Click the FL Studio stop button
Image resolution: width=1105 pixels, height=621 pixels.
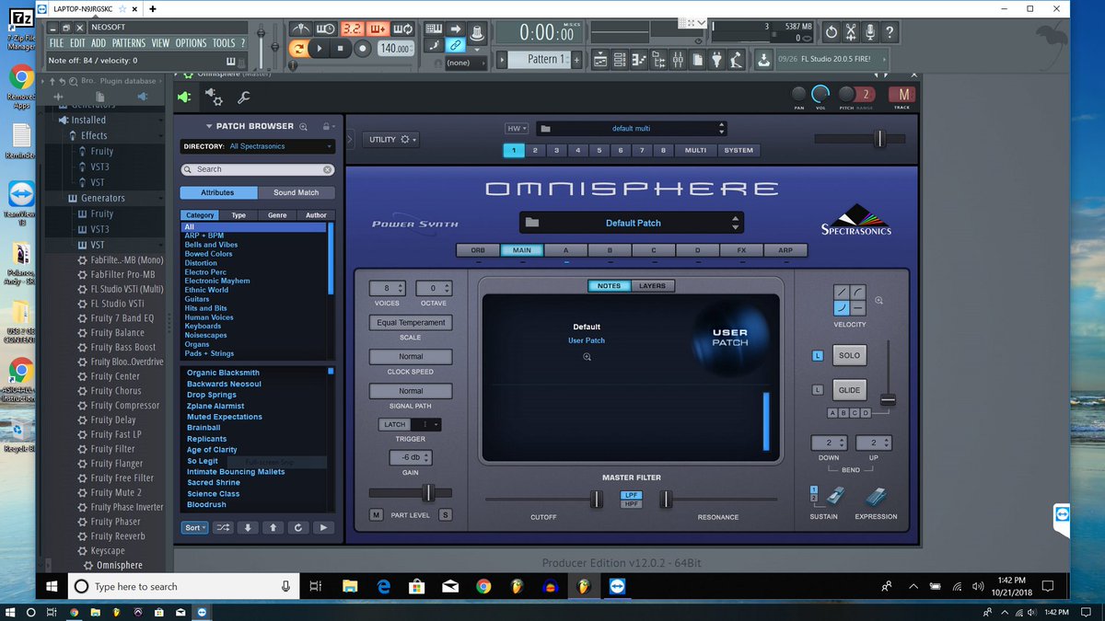(x=340, y=49)
